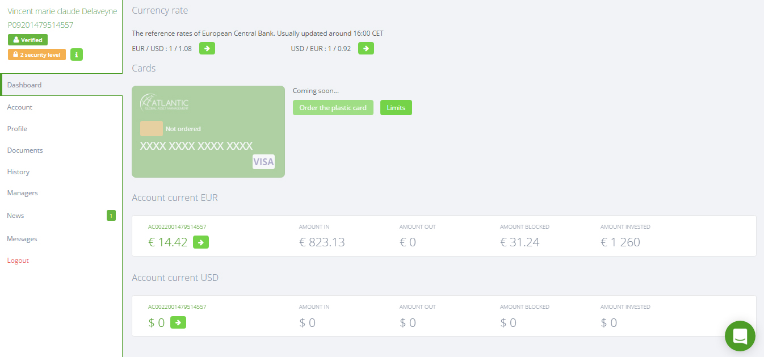This screenshot has width=764, height=357.
Task: Open the Messages section
Action: (61, 239)
